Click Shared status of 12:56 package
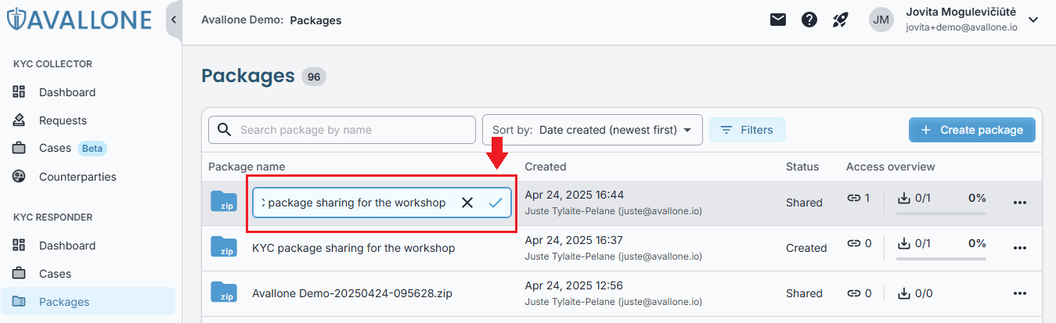This screenshot has height=323, width=1056. coord(804,293)
